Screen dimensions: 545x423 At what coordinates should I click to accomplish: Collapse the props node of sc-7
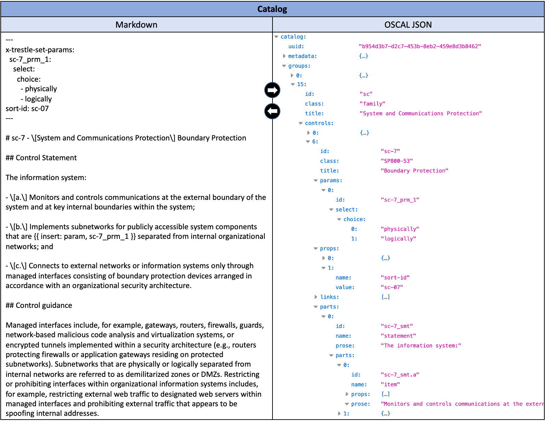pos(316,249)
